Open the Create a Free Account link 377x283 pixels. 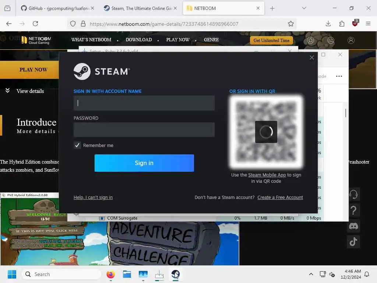(280, 198)
